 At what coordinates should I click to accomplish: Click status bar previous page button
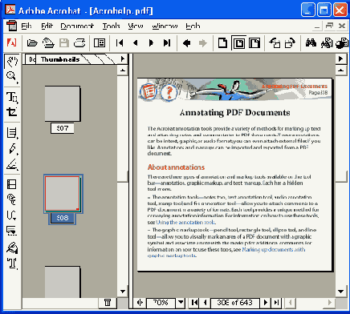(205, 303)
